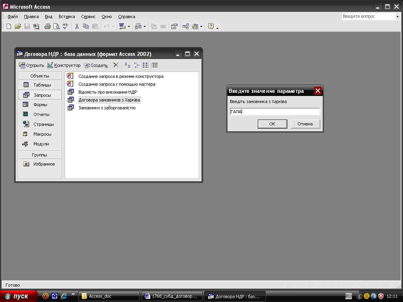The width and height of the screenshot is (403, 302).
Task: Select 'Создание запроса с помощью мастера'
Action: tap(111, 84)
